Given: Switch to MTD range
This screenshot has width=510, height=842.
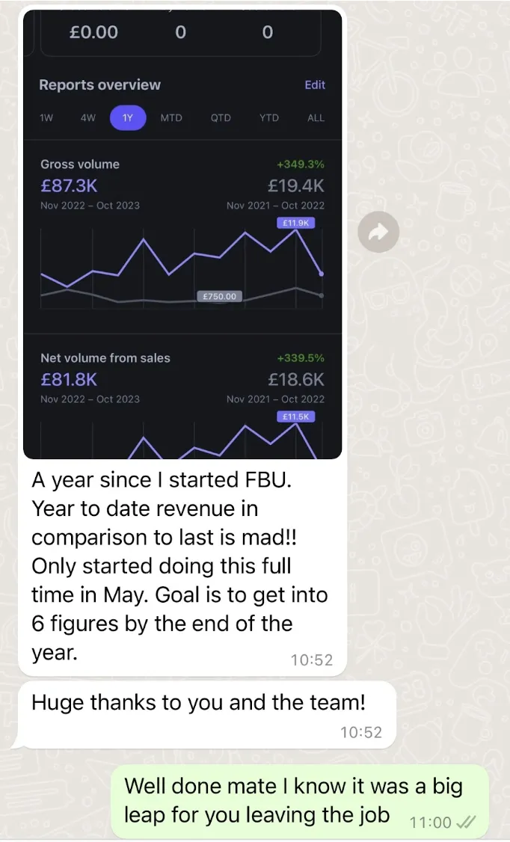Looking at the screenshot, I should click(x=171, y=117).
